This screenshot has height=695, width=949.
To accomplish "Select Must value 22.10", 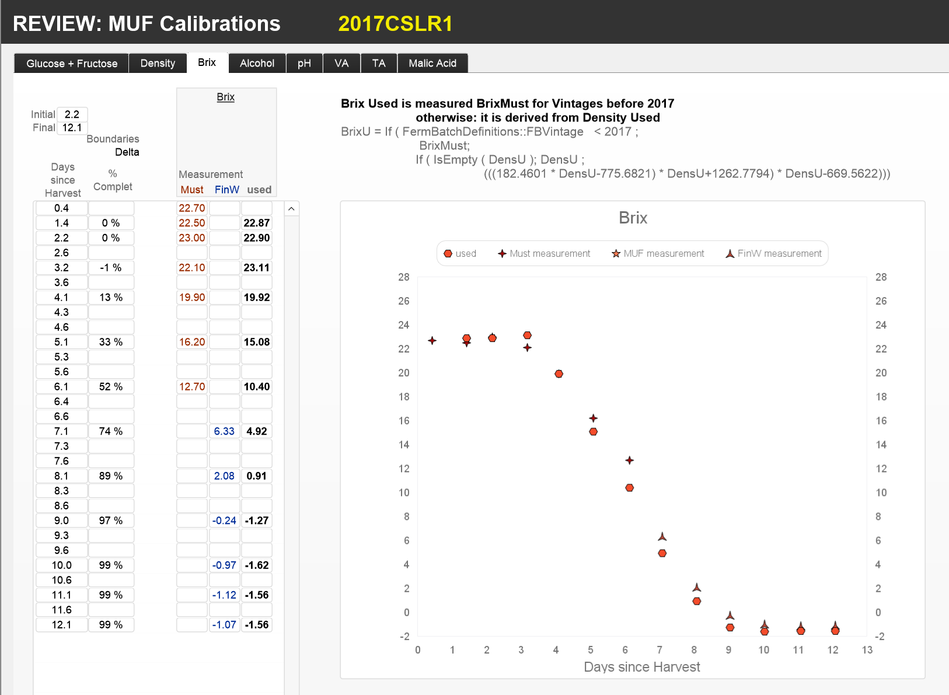I will (192, 268).
